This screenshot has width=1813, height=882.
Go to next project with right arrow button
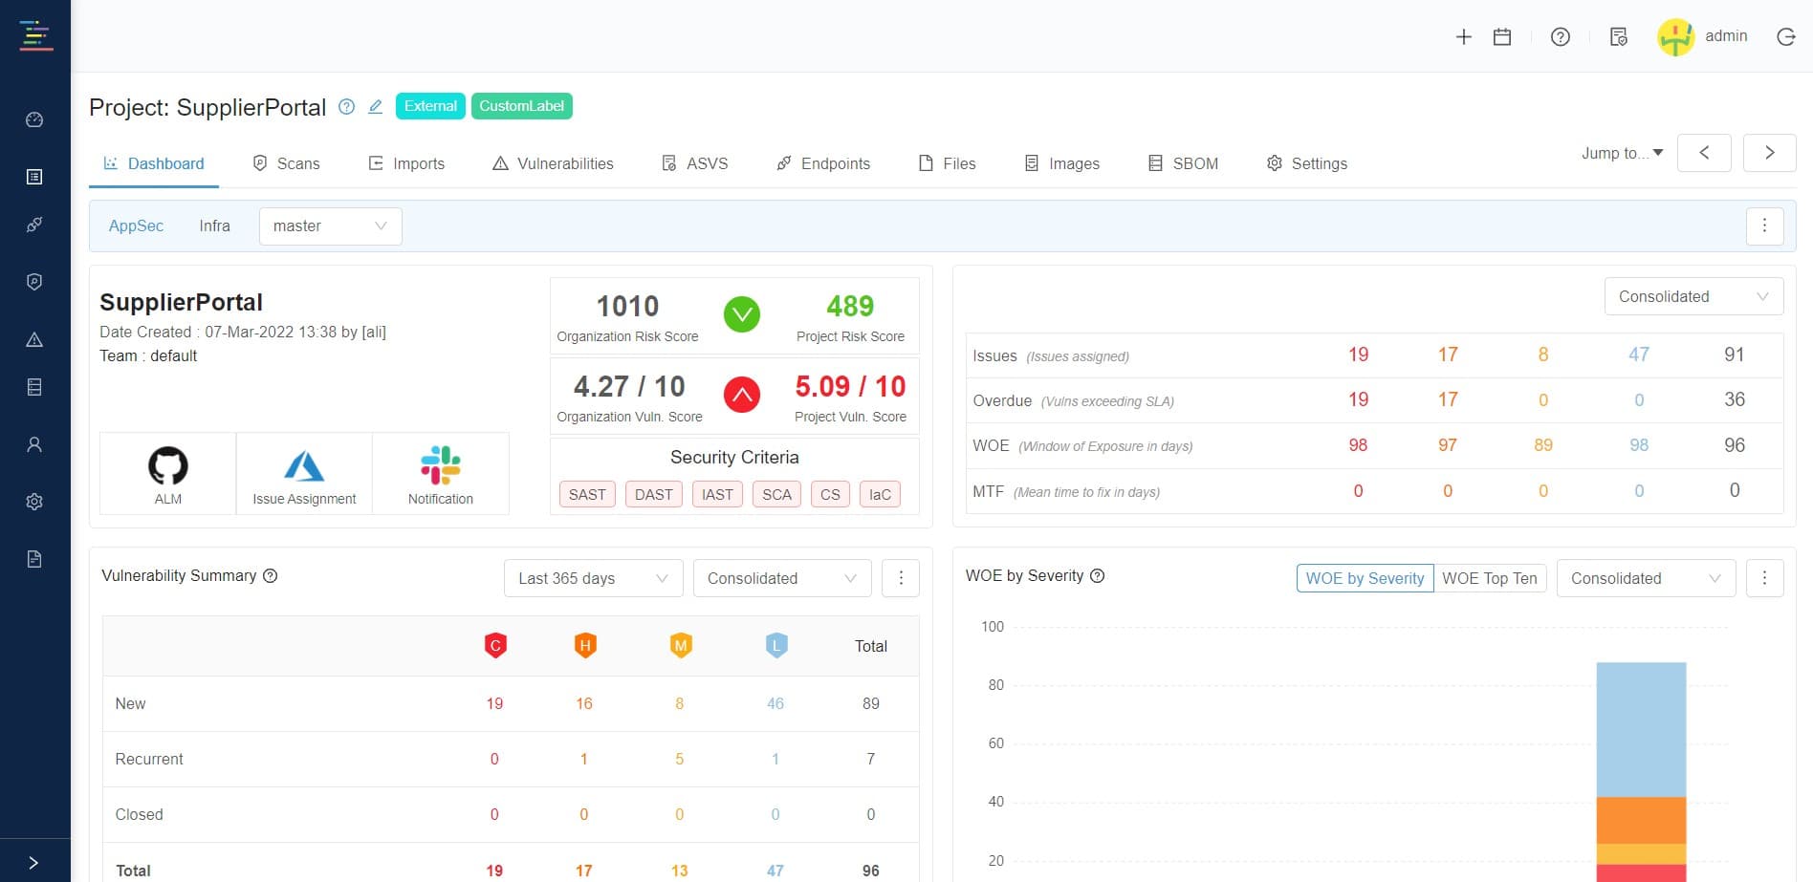click(x=1769, y=153)
